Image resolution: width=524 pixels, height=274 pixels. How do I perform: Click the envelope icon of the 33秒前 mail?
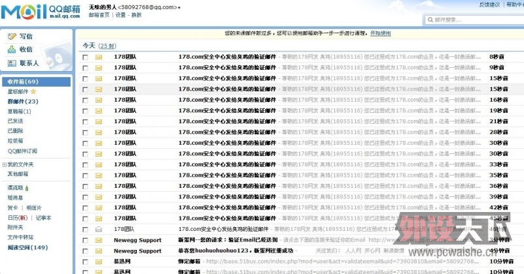coord(99,164)
